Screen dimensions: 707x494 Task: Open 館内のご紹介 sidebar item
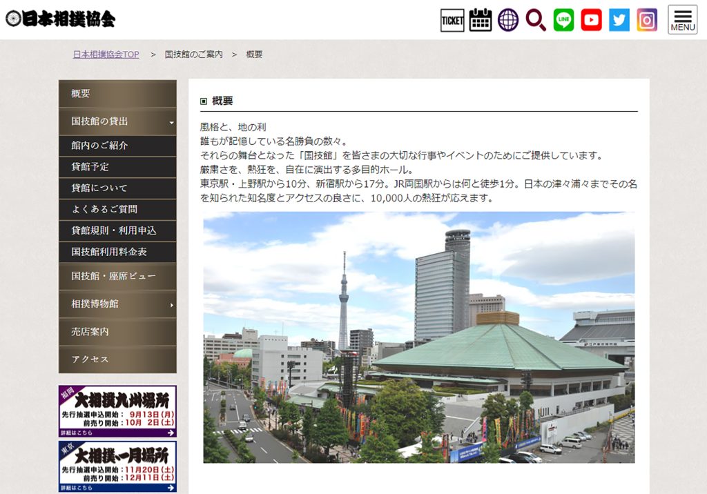point(117,146)
